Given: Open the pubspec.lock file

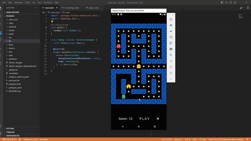Looking at the screenshot, I should coord(22,84).
